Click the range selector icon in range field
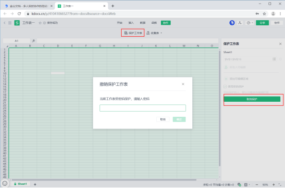 click(x=274, y=59)
